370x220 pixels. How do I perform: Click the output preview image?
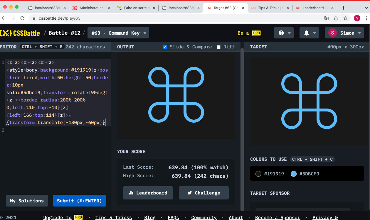[x=176, y=95]
